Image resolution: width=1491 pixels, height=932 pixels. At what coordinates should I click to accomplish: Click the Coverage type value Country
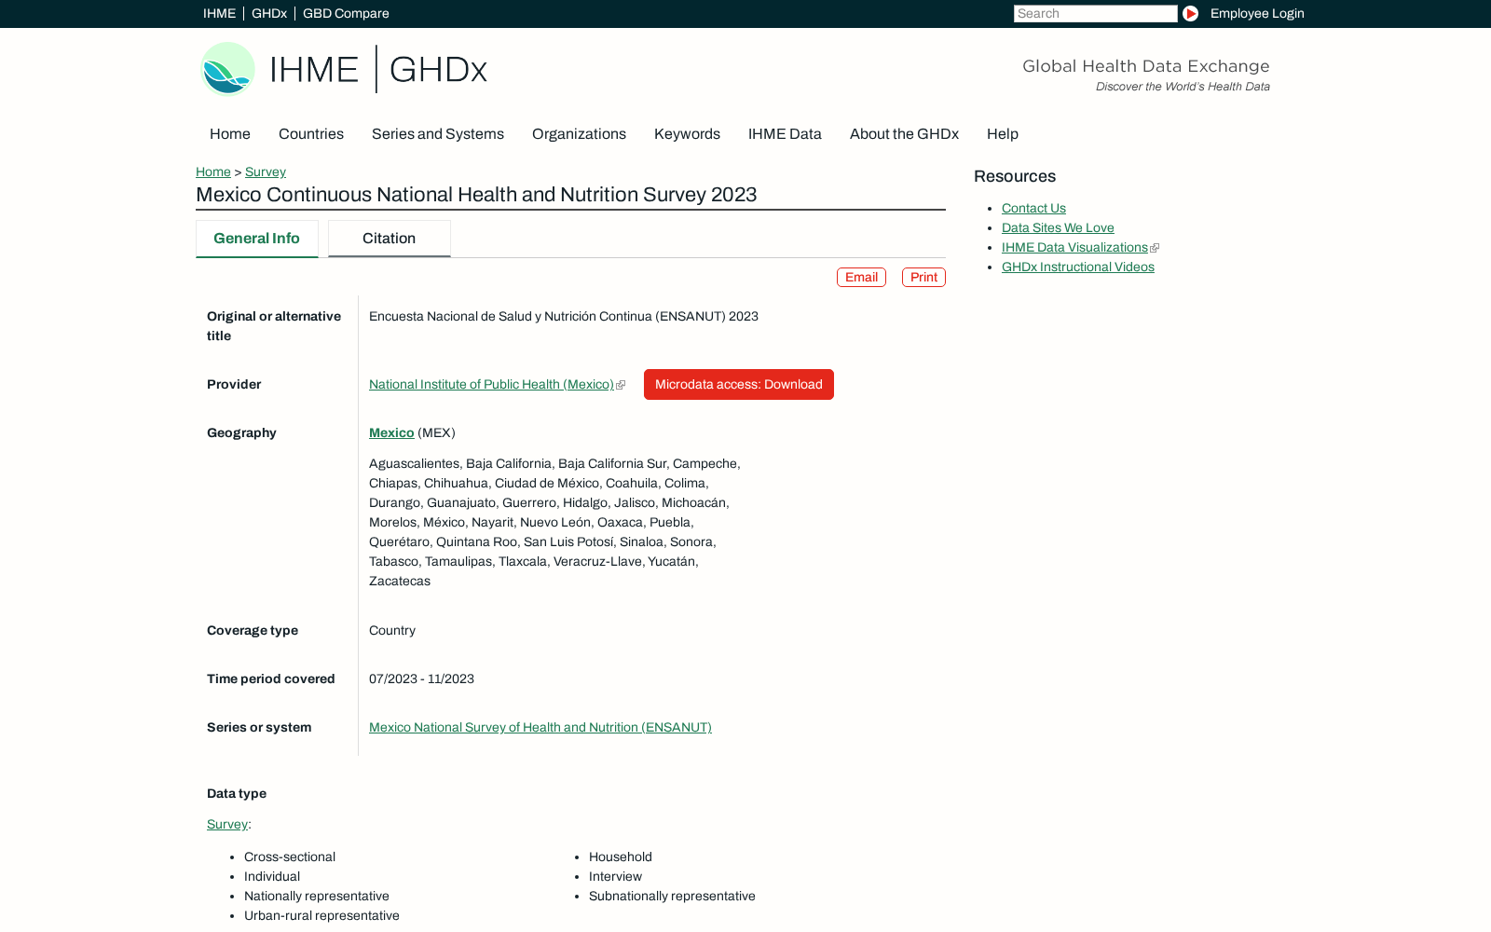(392, 630)
